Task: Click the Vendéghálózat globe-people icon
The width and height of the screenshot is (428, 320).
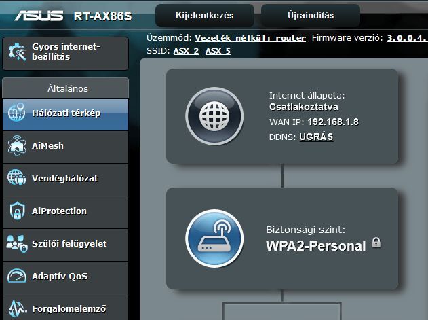Action: (x=17, y=177)
